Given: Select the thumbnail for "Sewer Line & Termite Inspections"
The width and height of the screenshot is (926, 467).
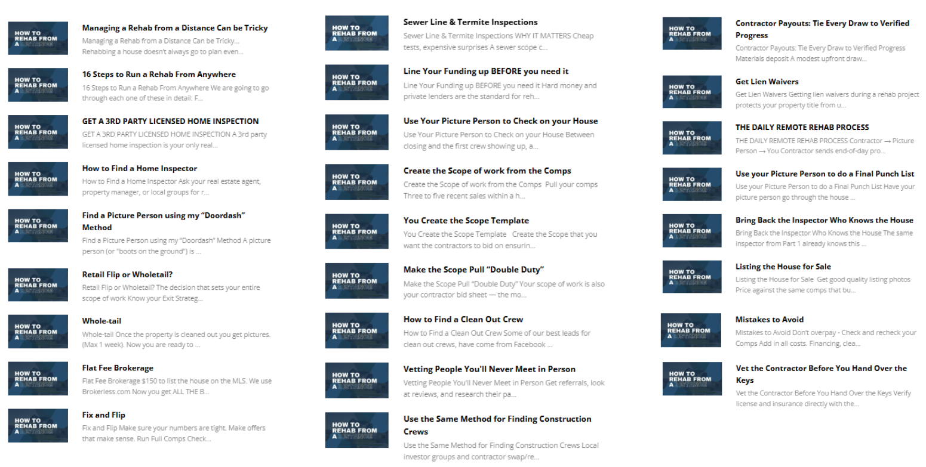Looking at the screenshot, I should click(356, 33).
